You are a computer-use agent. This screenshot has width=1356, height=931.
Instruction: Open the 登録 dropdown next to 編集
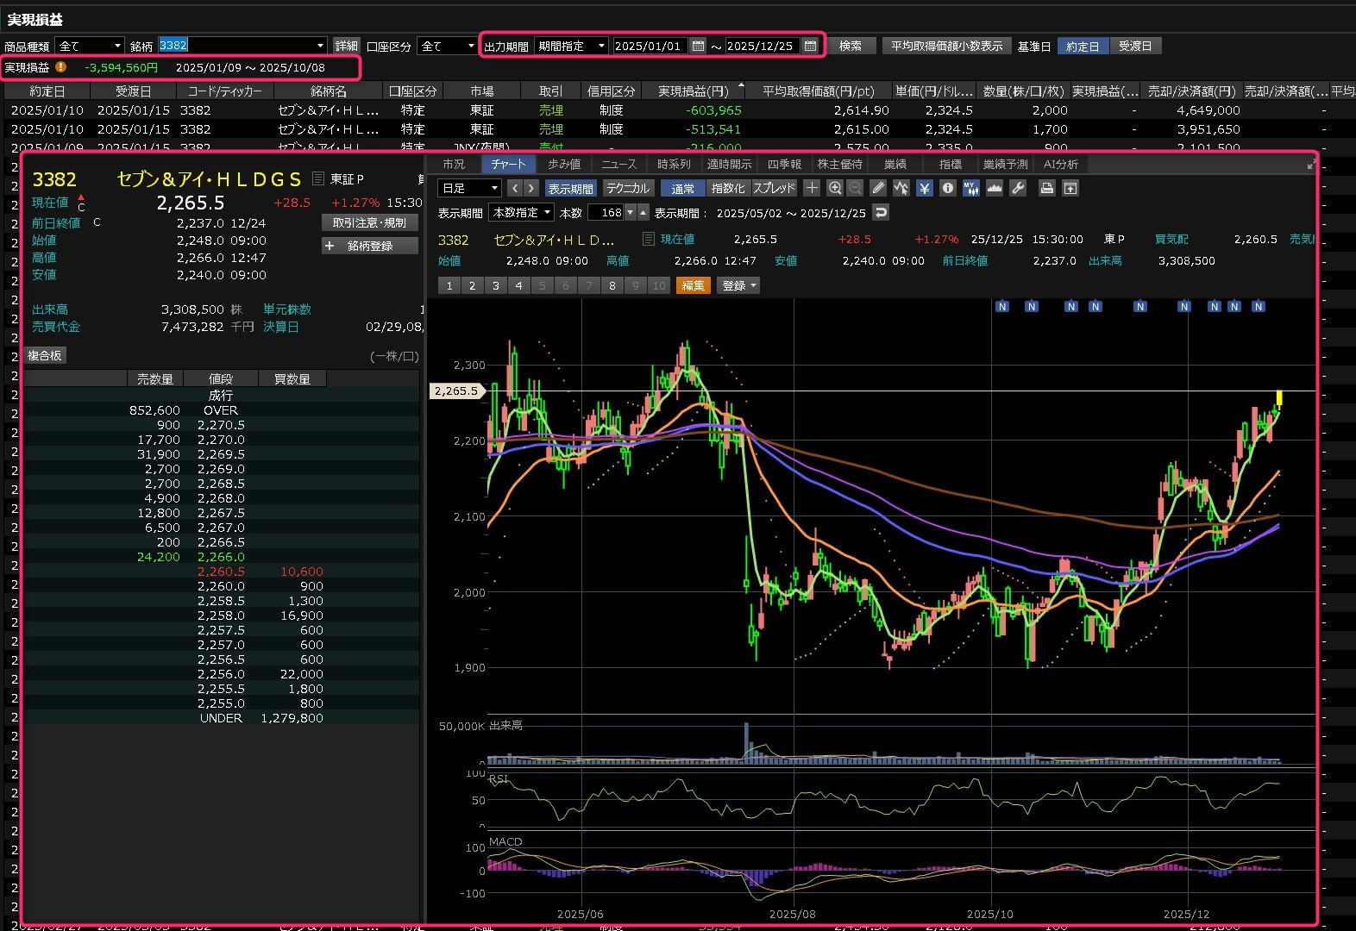pyautogui.click(x=738, y=285)
